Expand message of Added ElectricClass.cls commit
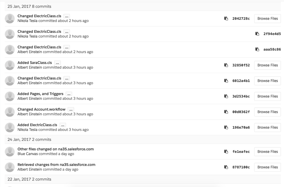Screen dimensions: 284x187 [63, 125]
